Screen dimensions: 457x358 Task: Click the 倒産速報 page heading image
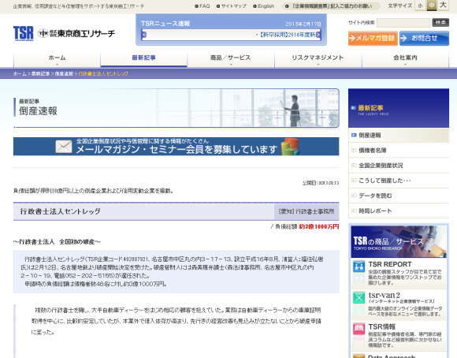point(176,108)
